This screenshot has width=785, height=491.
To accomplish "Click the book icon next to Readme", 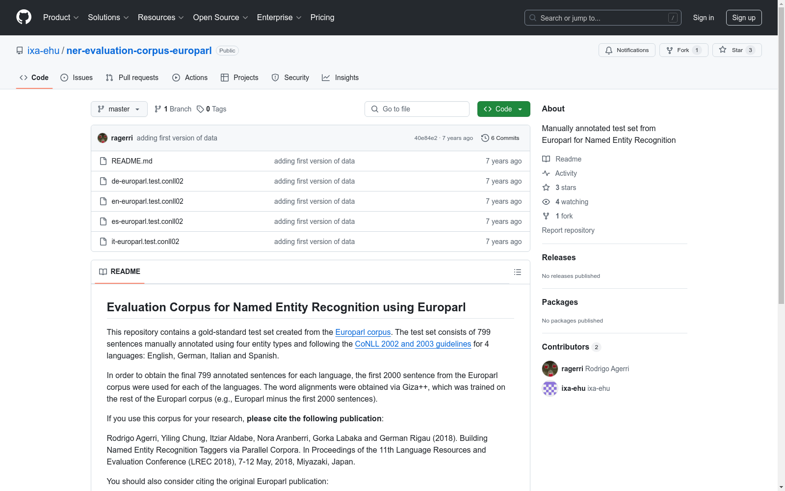I will click(x=546, y=159).
